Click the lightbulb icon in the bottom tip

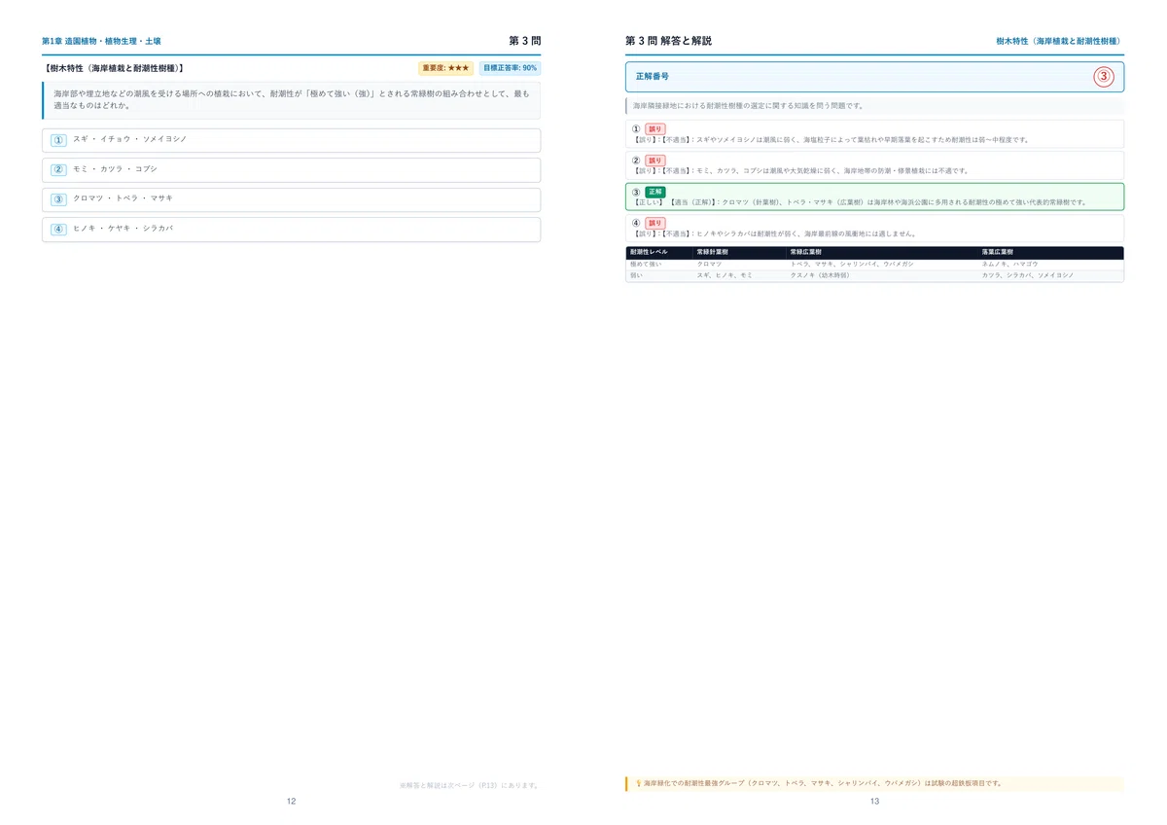click(x=638, y=783)
